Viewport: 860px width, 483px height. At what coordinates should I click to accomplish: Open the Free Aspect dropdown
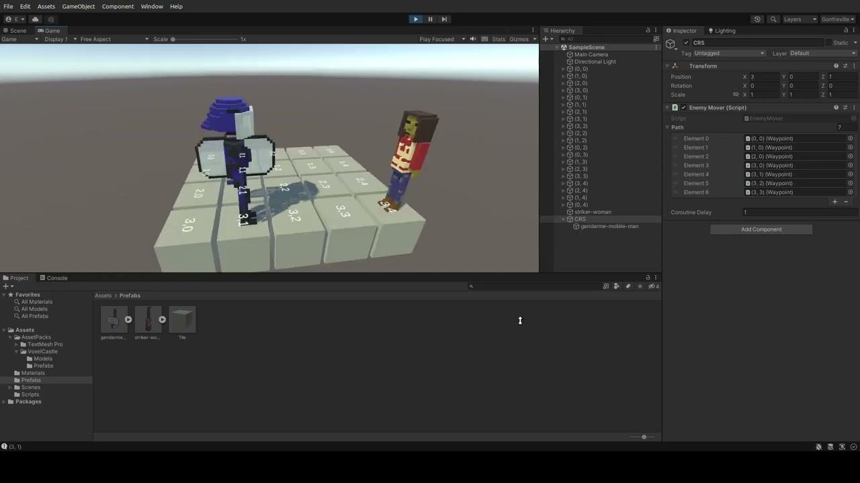pyautogui.click(x=114, y=39)
